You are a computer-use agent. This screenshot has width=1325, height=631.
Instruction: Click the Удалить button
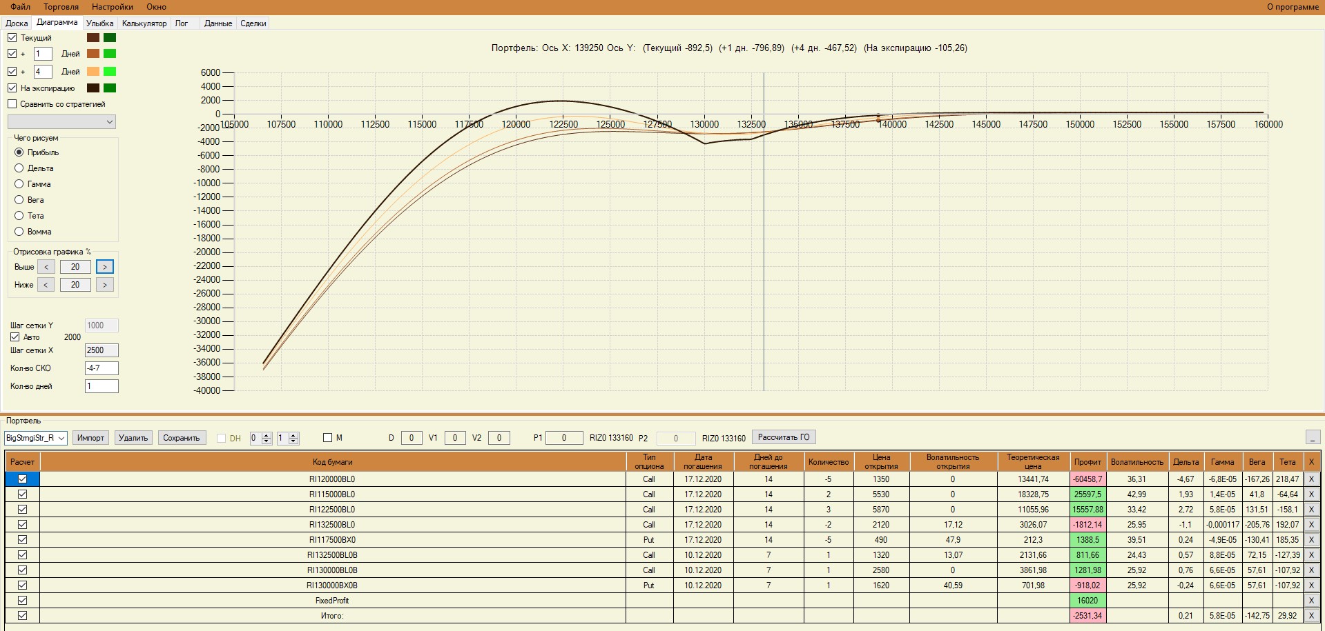point(133,438)
